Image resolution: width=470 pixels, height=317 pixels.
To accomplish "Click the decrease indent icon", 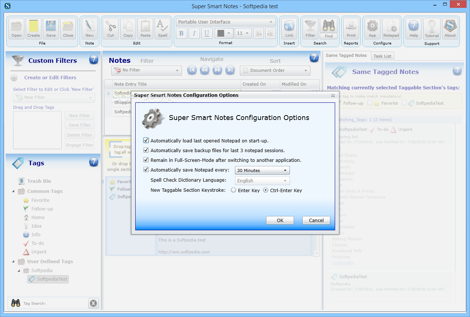I will [258, 33].
